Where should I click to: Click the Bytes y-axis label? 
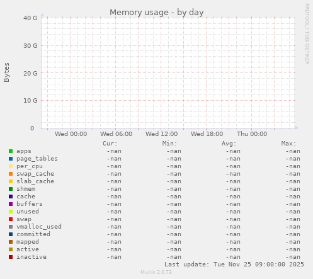point(6,72)
